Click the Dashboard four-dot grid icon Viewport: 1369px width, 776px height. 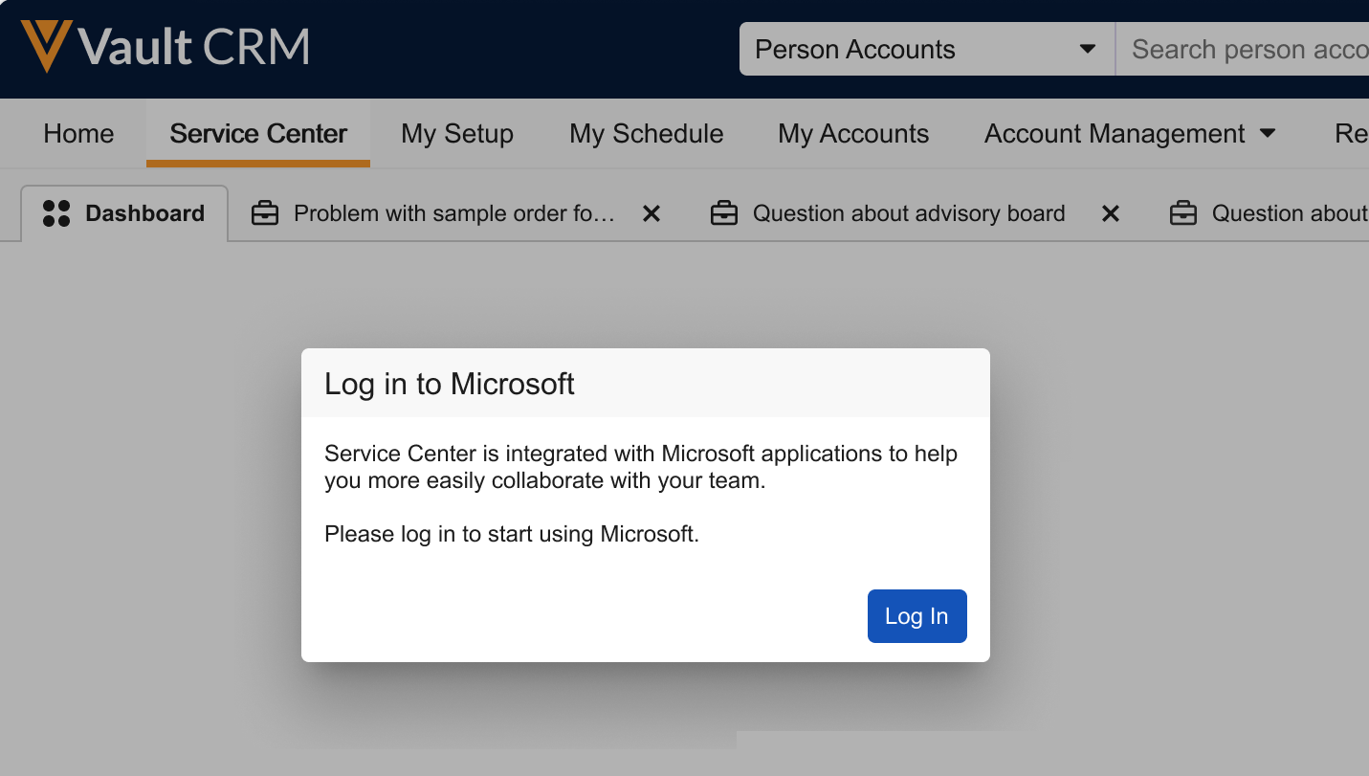pyautogui.click(x=56, y=213)
